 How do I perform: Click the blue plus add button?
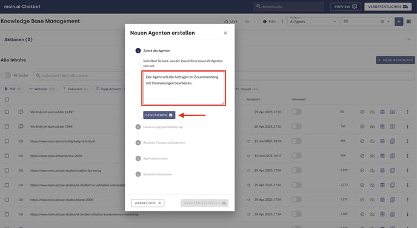click(x=399, y=22)
